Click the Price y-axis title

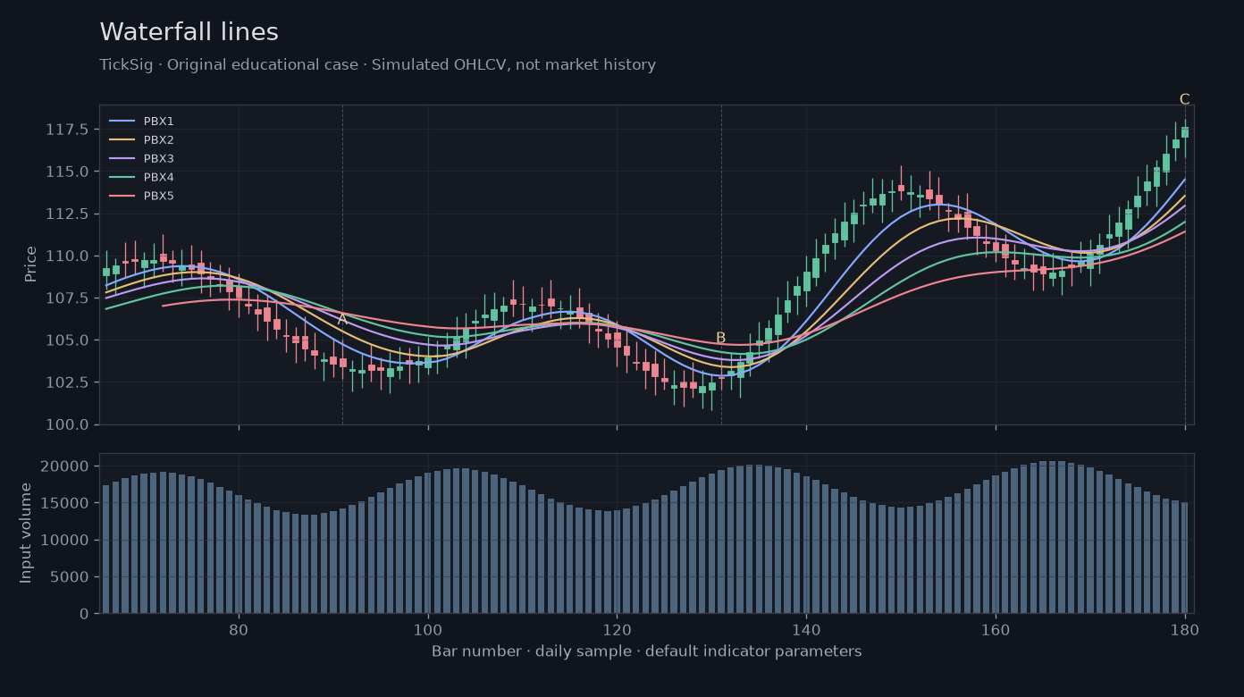tap(30, 264)
